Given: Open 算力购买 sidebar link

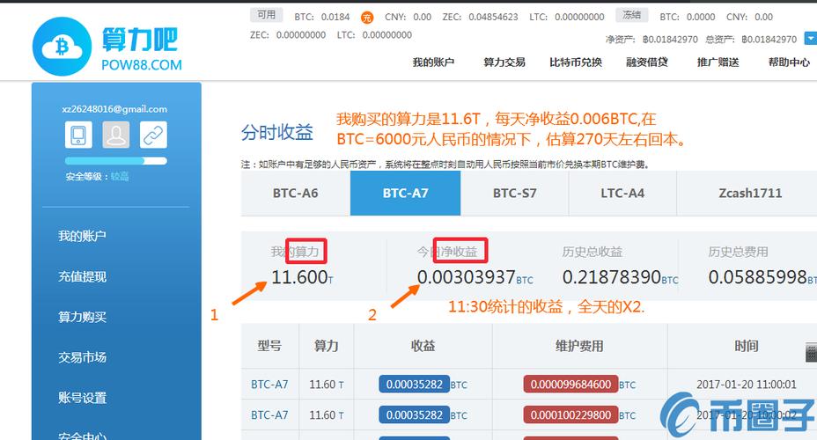Looking at the screenshot, I should 83,317.
